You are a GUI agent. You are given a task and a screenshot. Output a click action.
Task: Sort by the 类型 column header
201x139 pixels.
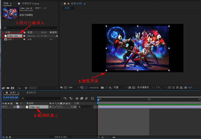30,32
